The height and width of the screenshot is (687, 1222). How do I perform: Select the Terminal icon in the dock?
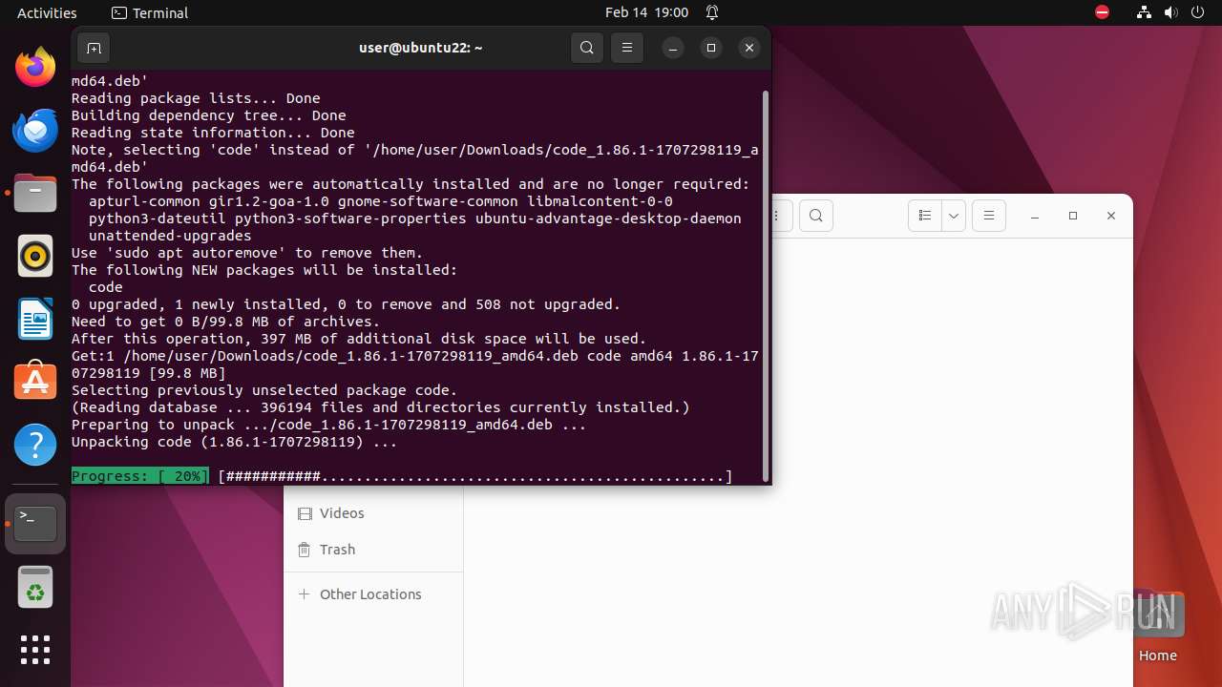[x=35, y=524]
